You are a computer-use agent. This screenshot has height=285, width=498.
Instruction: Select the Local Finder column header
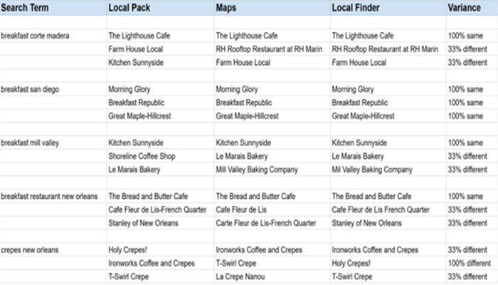click(x=358, y=7)
